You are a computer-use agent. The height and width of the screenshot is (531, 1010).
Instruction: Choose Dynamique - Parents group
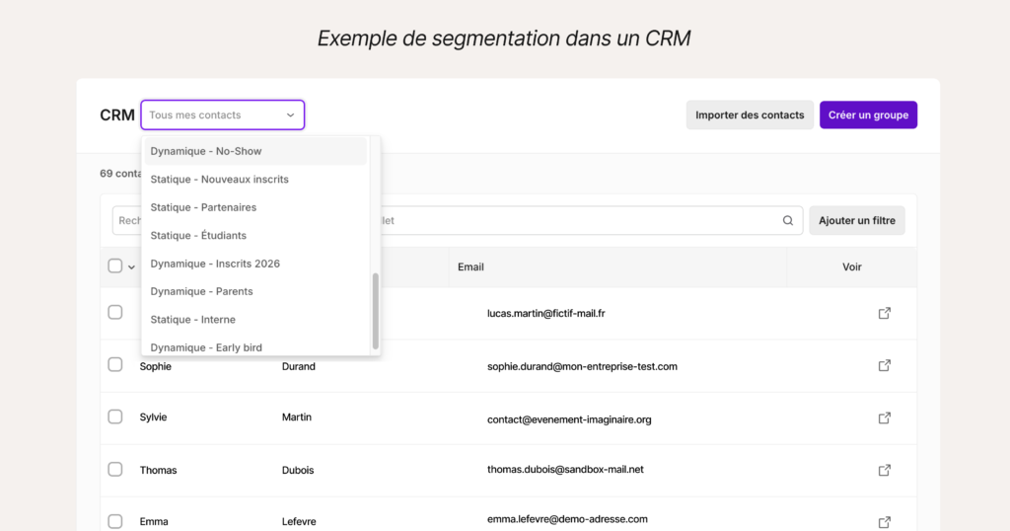[x=255, y=291]
